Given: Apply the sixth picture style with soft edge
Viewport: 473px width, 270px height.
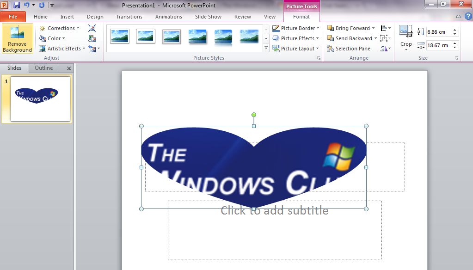Looking at the screenshot, I should [x=249, y=37].
